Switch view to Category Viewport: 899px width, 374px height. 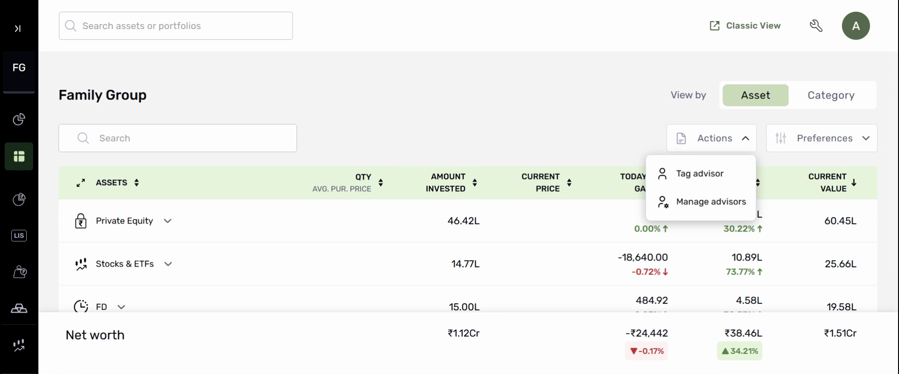(x=831, y=95)
